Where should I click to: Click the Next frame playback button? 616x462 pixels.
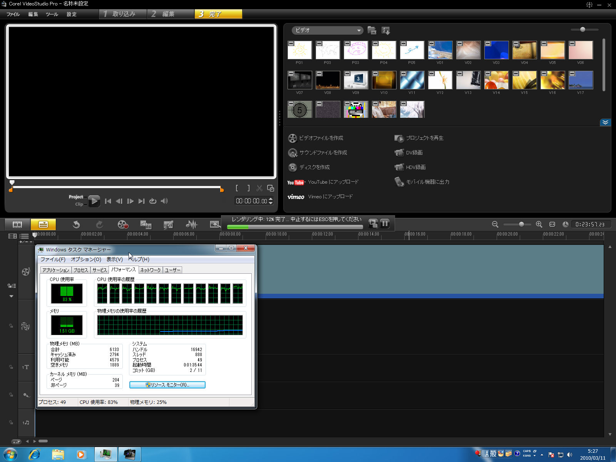coord(131,201)
